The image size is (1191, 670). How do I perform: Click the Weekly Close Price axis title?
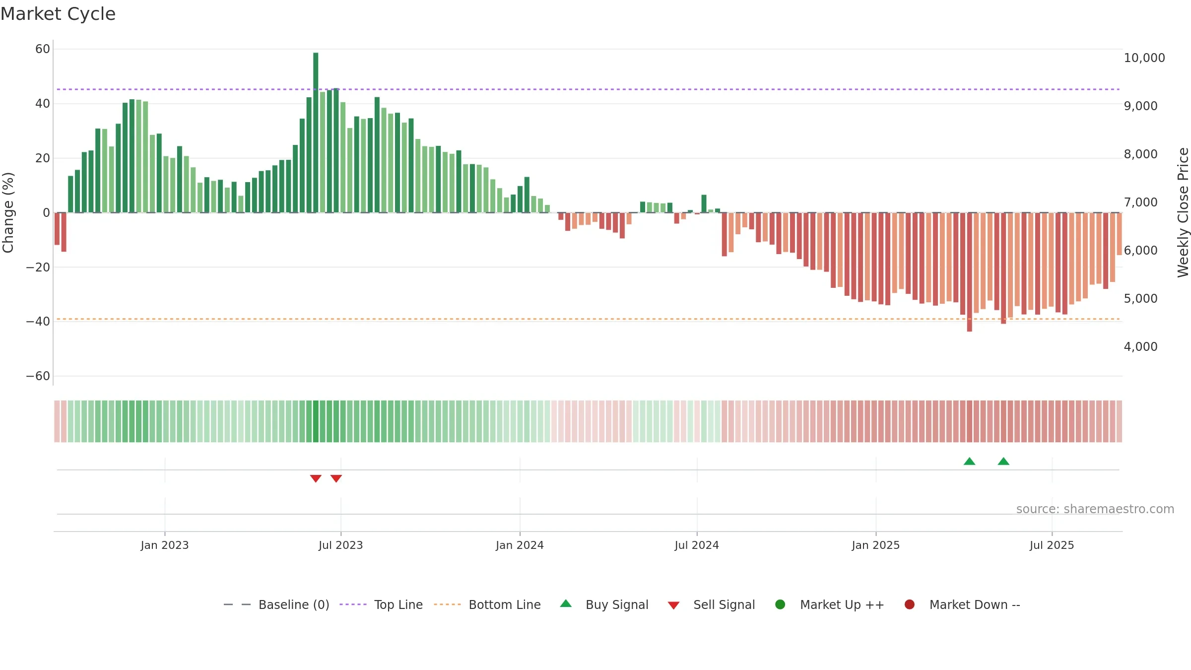(x=1183, y=212)
